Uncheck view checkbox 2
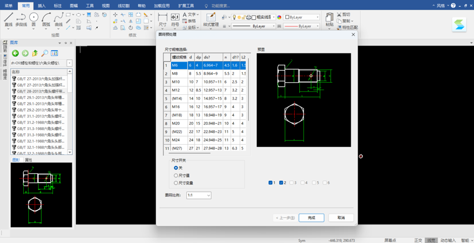 click(x=283, y=183)
